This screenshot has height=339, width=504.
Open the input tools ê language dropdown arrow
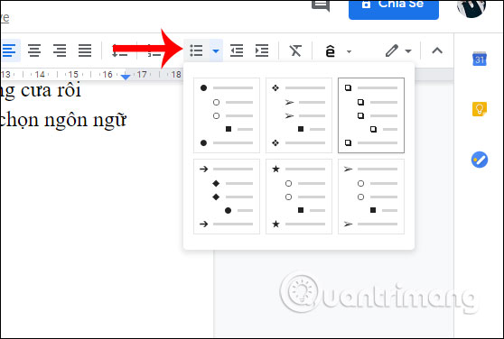349,51
